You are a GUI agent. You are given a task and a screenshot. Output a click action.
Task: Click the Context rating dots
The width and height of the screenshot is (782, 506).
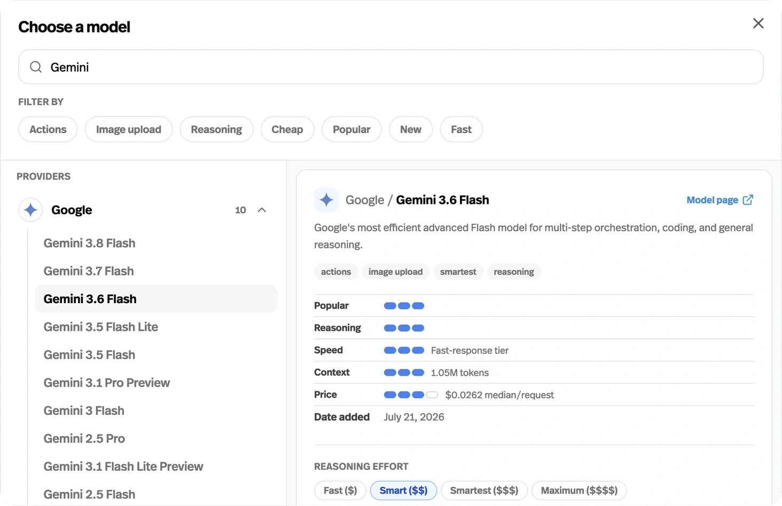(x=404, y=373)
